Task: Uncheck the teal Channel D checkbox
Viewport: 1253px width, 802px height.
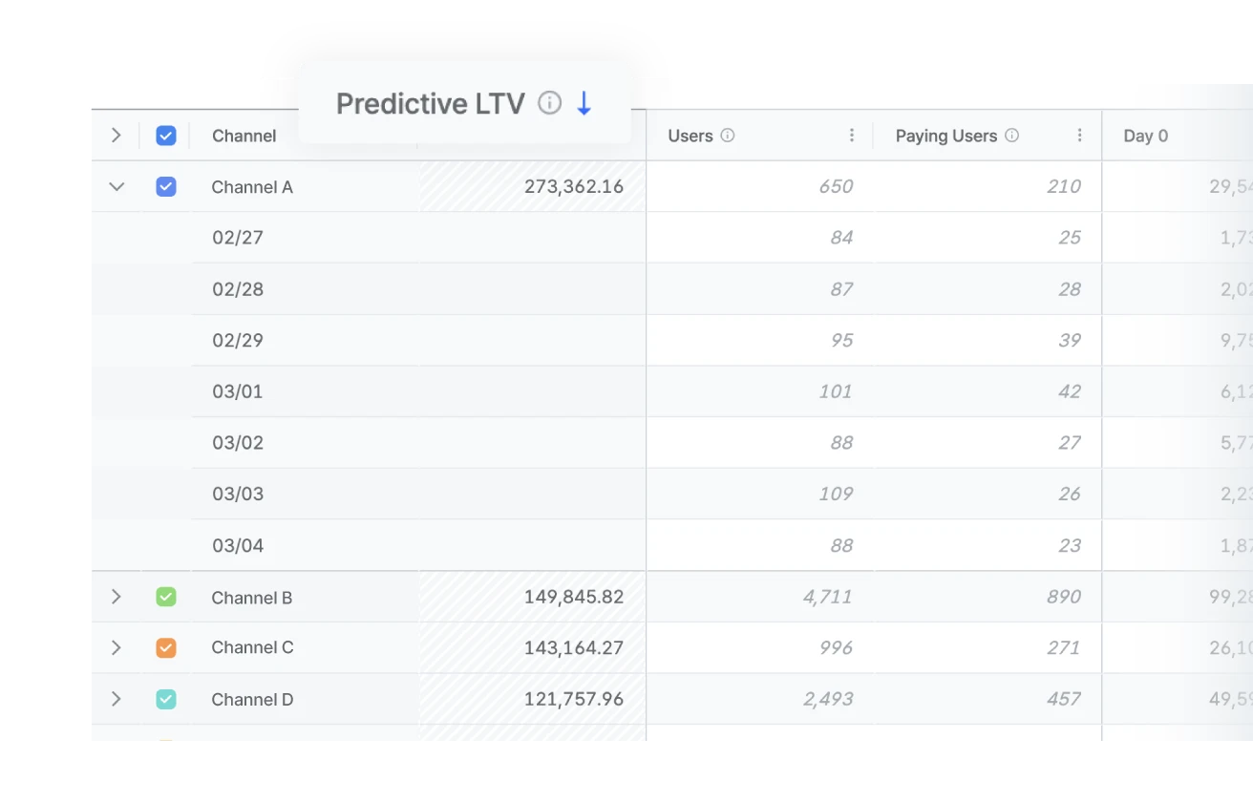Action: point(165,699)
